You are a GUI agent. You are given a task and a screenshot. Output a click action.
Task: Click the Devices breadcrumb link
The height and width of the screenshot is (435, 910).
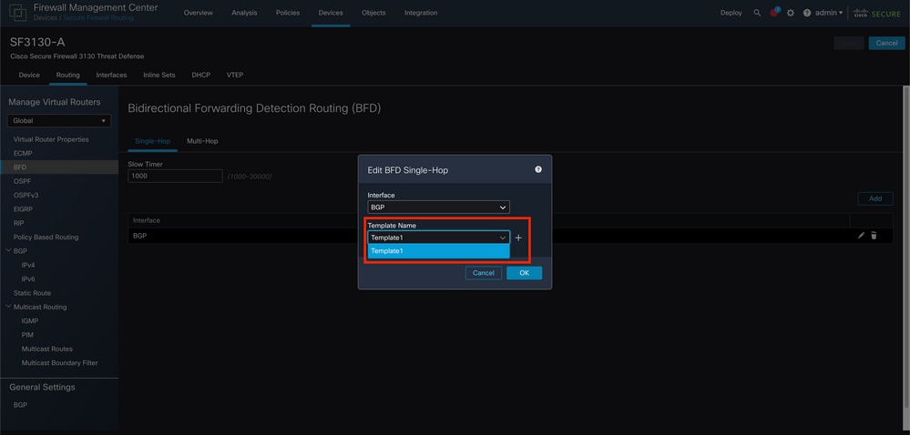46,18
